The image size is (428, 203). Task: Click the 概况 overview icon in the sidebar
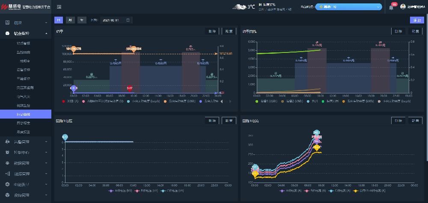pos(7,22)
